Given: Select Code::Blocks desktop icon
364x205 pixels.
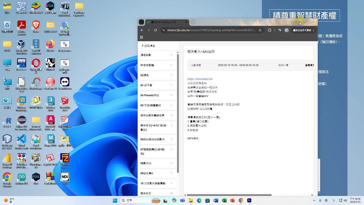Looking at the screenshot, I should (50, 179).
